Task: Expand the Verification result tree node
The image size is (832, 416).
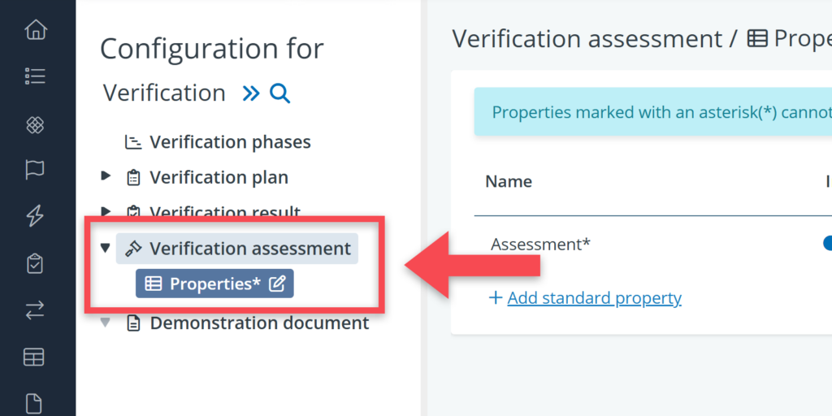Action: (106, 212)
